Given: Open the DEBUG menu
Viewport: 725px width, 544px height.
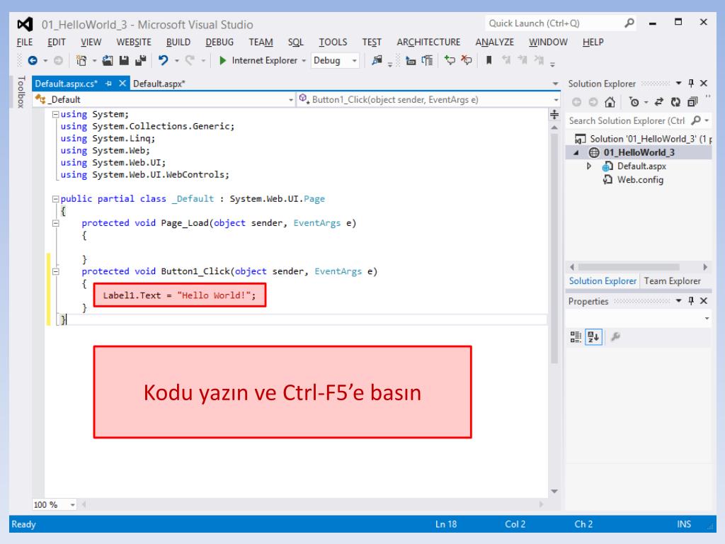Looking at the screenshot, I should pos(219,42).
